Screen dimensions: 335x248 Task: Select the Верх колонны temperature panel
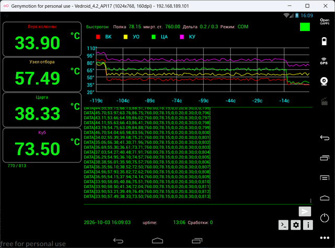(x=42, y=39)
